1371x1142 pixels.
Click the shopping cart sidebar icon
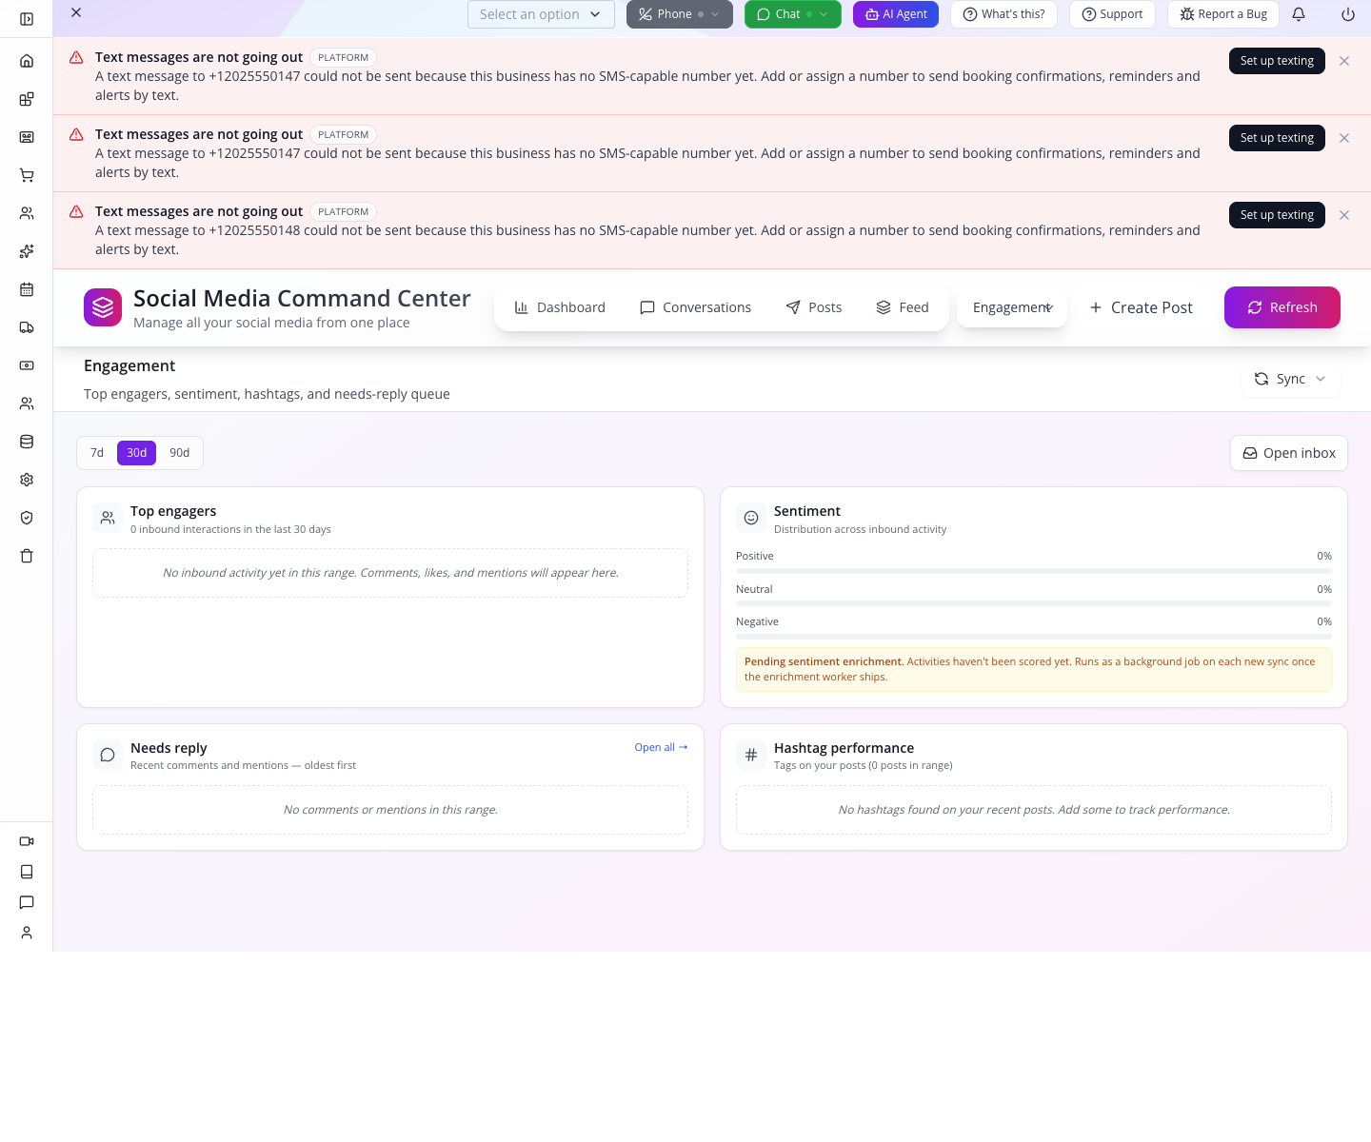[27, 175]
